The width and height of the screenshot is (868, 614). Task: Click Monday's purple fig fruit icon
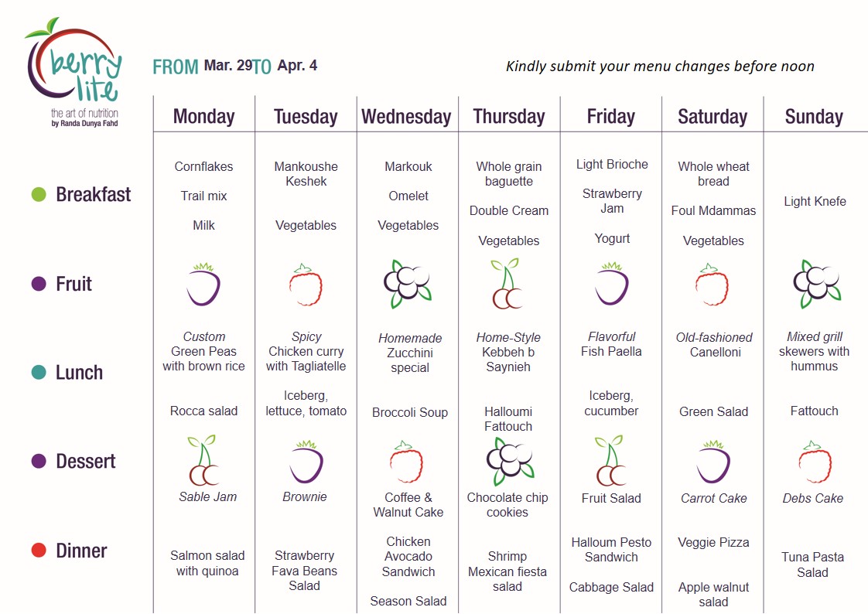203,285
